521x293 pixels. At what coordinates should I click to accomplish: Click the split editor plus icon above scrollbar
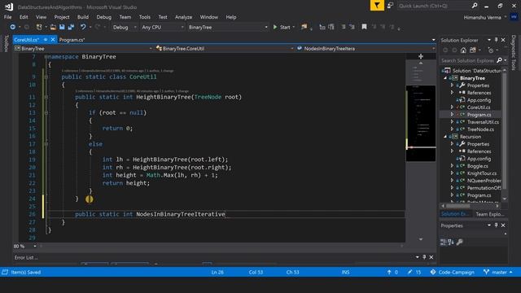point(421,56)
